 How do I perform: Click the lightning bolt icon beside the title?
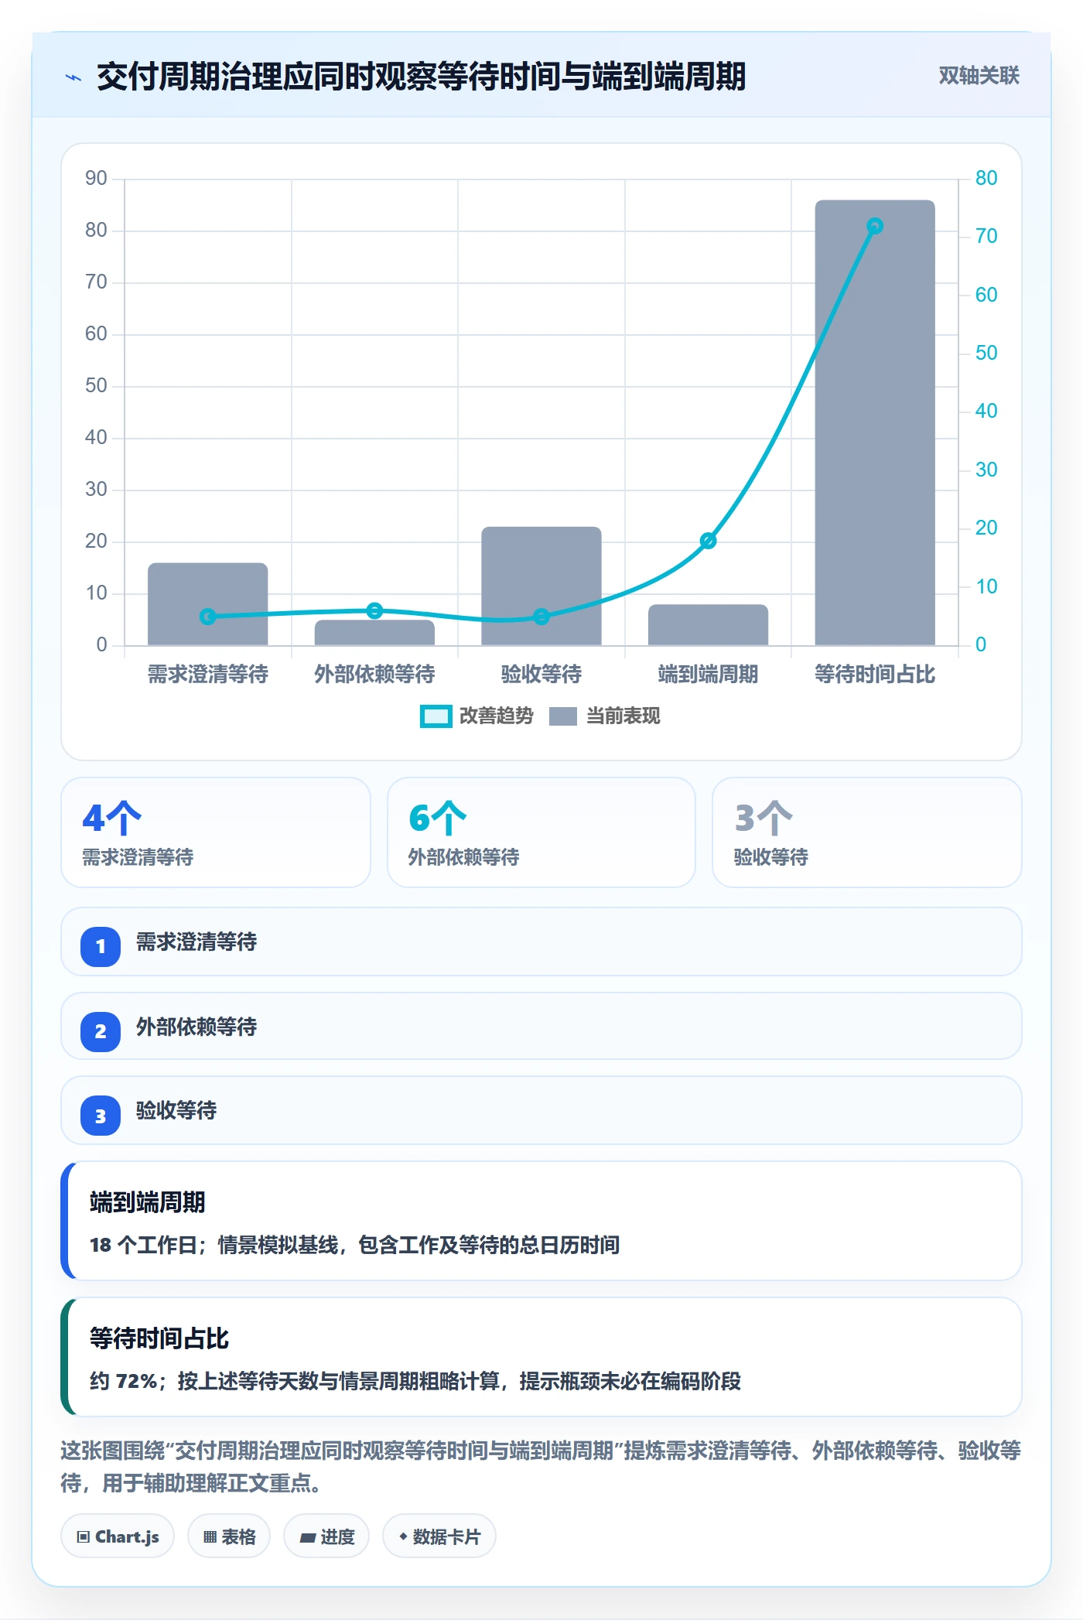(x=73, y=77)
